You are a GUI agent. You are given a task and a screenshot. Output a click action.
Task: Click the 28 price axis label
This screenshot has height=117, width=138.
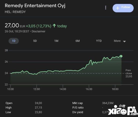click(6, 50)
